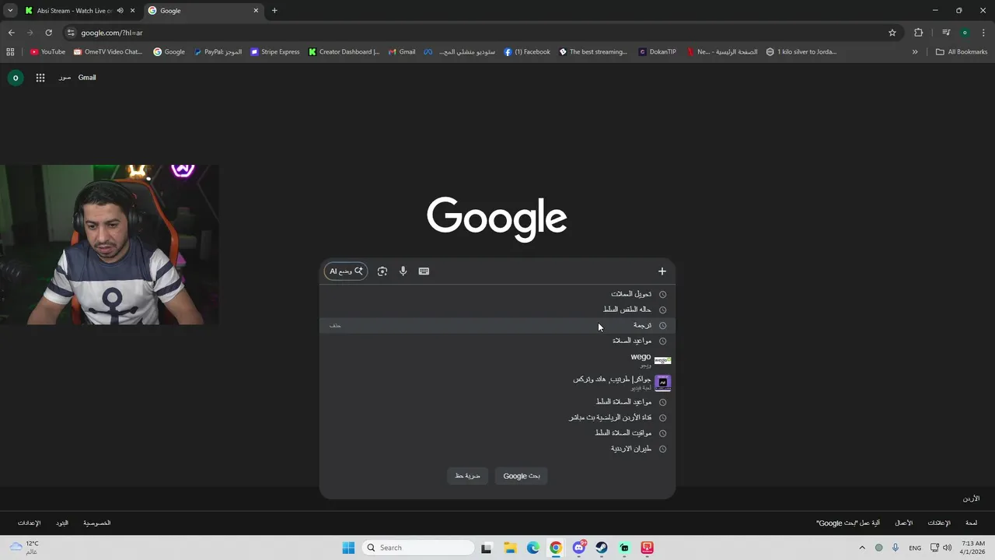
Task: Open Steam from the taskbar
Action: (602, 548)
